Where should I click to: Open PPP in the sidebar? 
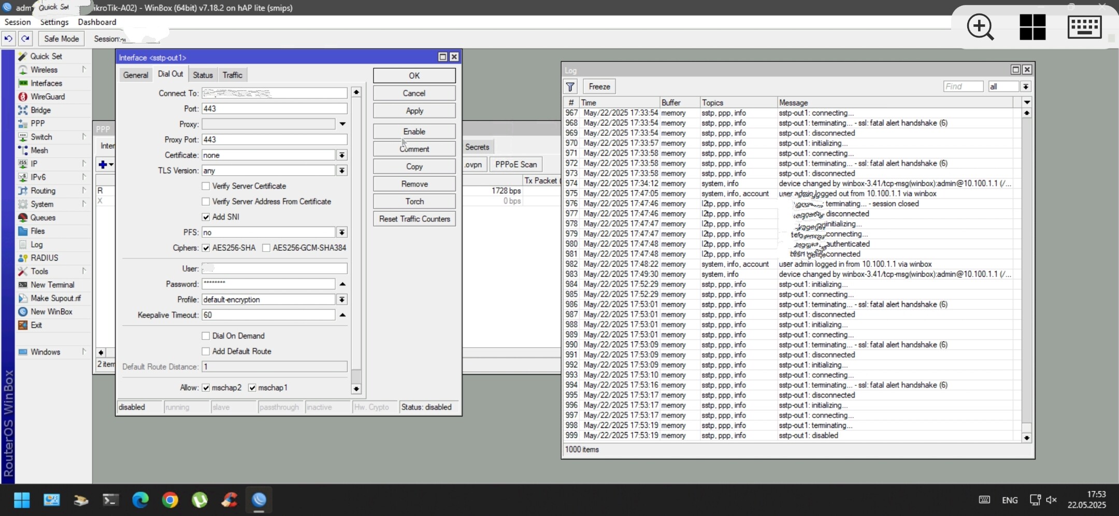click(37, 123)
